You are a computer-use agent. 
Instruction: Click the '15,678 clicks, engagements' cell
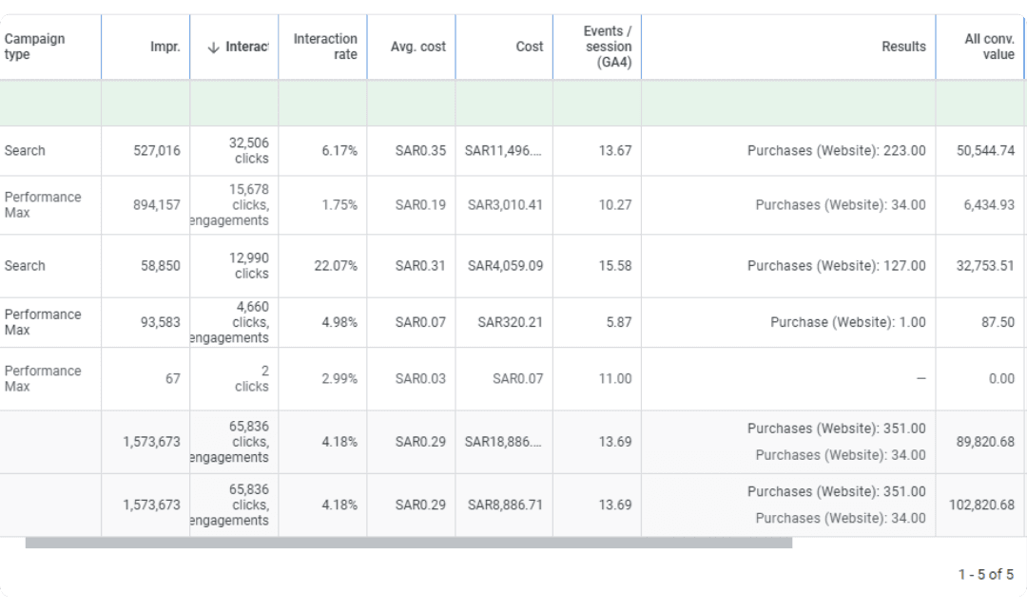click(230, 205)
